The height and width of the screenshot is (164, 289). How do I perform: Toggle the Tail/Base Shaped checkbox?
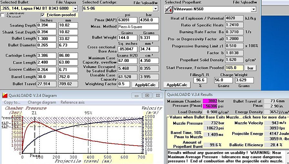(x=3, y=15)
